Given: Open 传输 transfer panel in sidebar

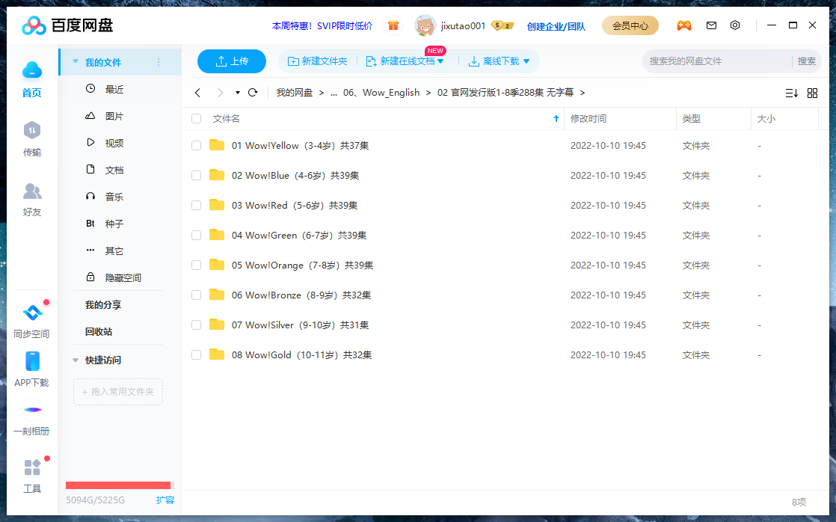Looking at the screenshot, I should [x=31, y=139].
